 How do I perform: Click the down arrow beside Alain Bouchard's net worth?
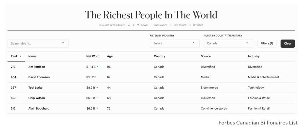[x=97, y=108]
